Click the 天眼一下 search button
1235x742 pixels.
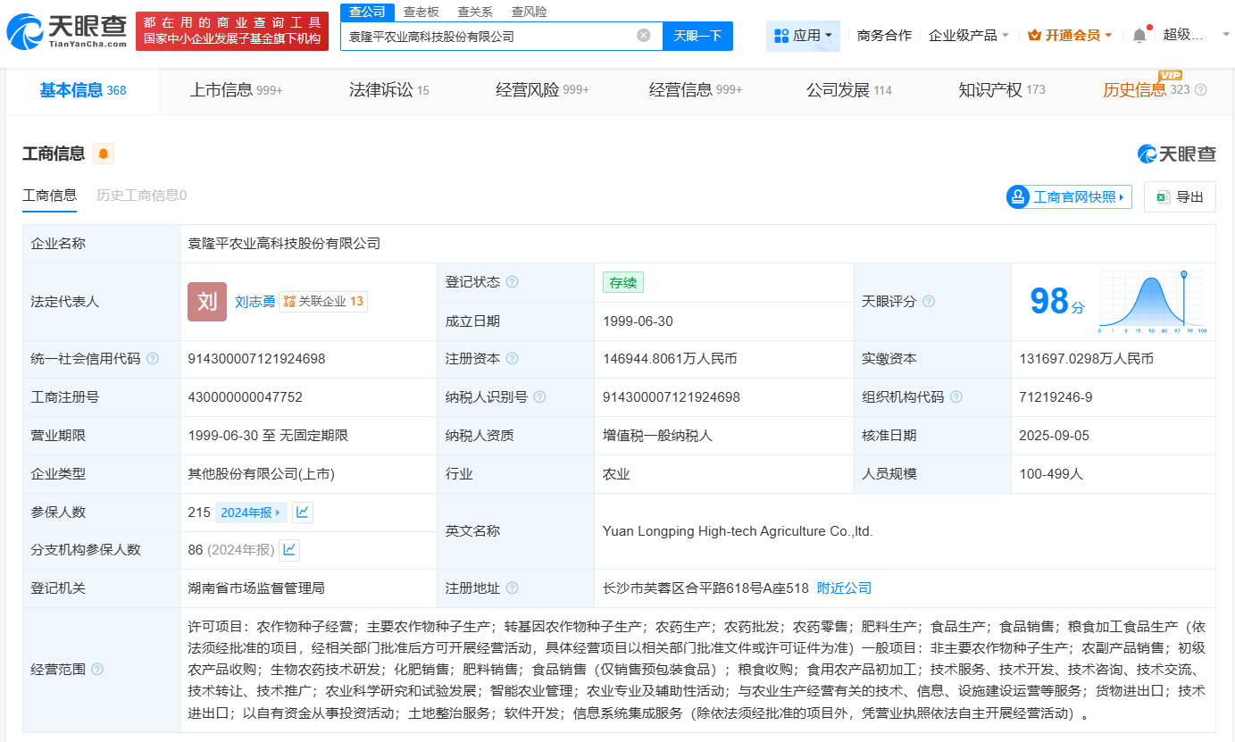[697, 36]
